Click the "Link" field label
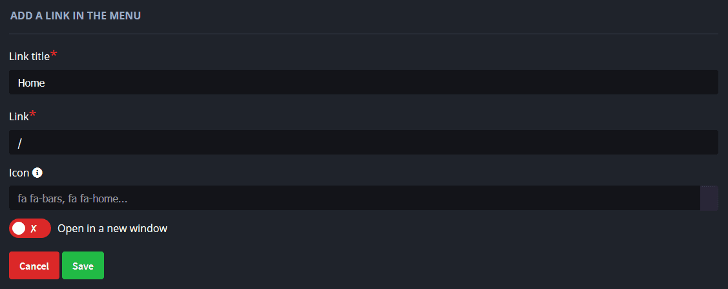 19,116
